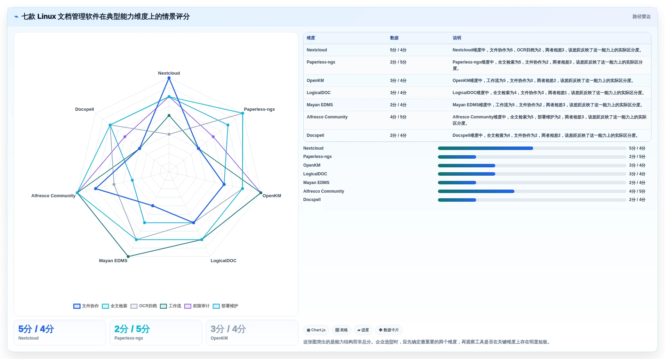Toggle the 工作流 legend series
Image resolution: width=665 pixels, height=359 pixels.
pos(170,306)
